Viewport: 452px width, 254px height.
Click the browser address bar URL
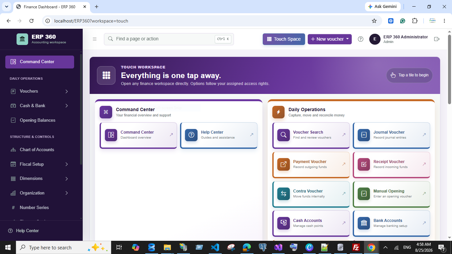(x=91, y=21)
